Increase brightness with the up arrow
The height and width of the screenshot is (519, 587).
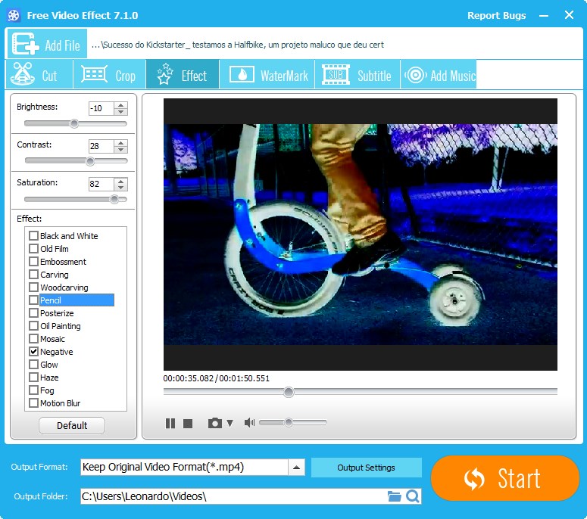coord(120,105)
